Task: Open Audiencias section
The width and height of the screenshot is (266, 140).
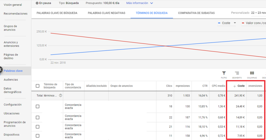Action: (x=11, y=80)
